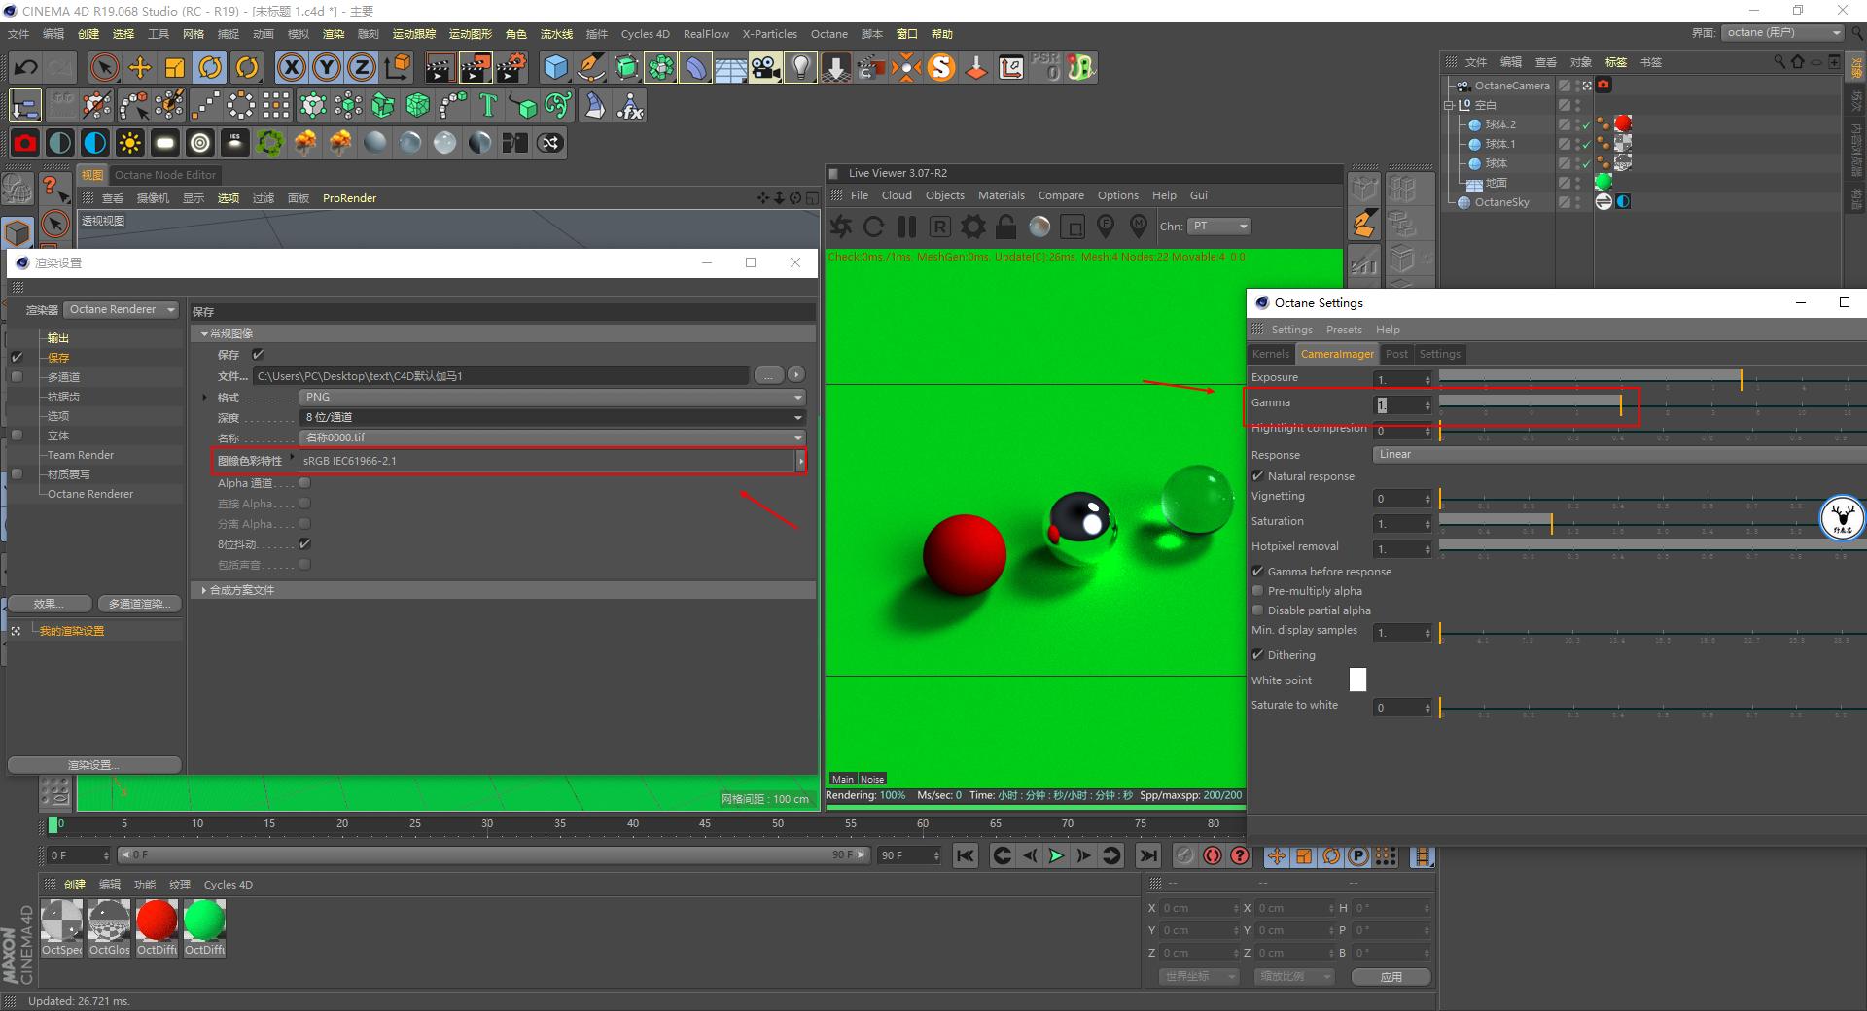
Task: Open the Cloud menu in Live Viewer
Action: point(896,194)
